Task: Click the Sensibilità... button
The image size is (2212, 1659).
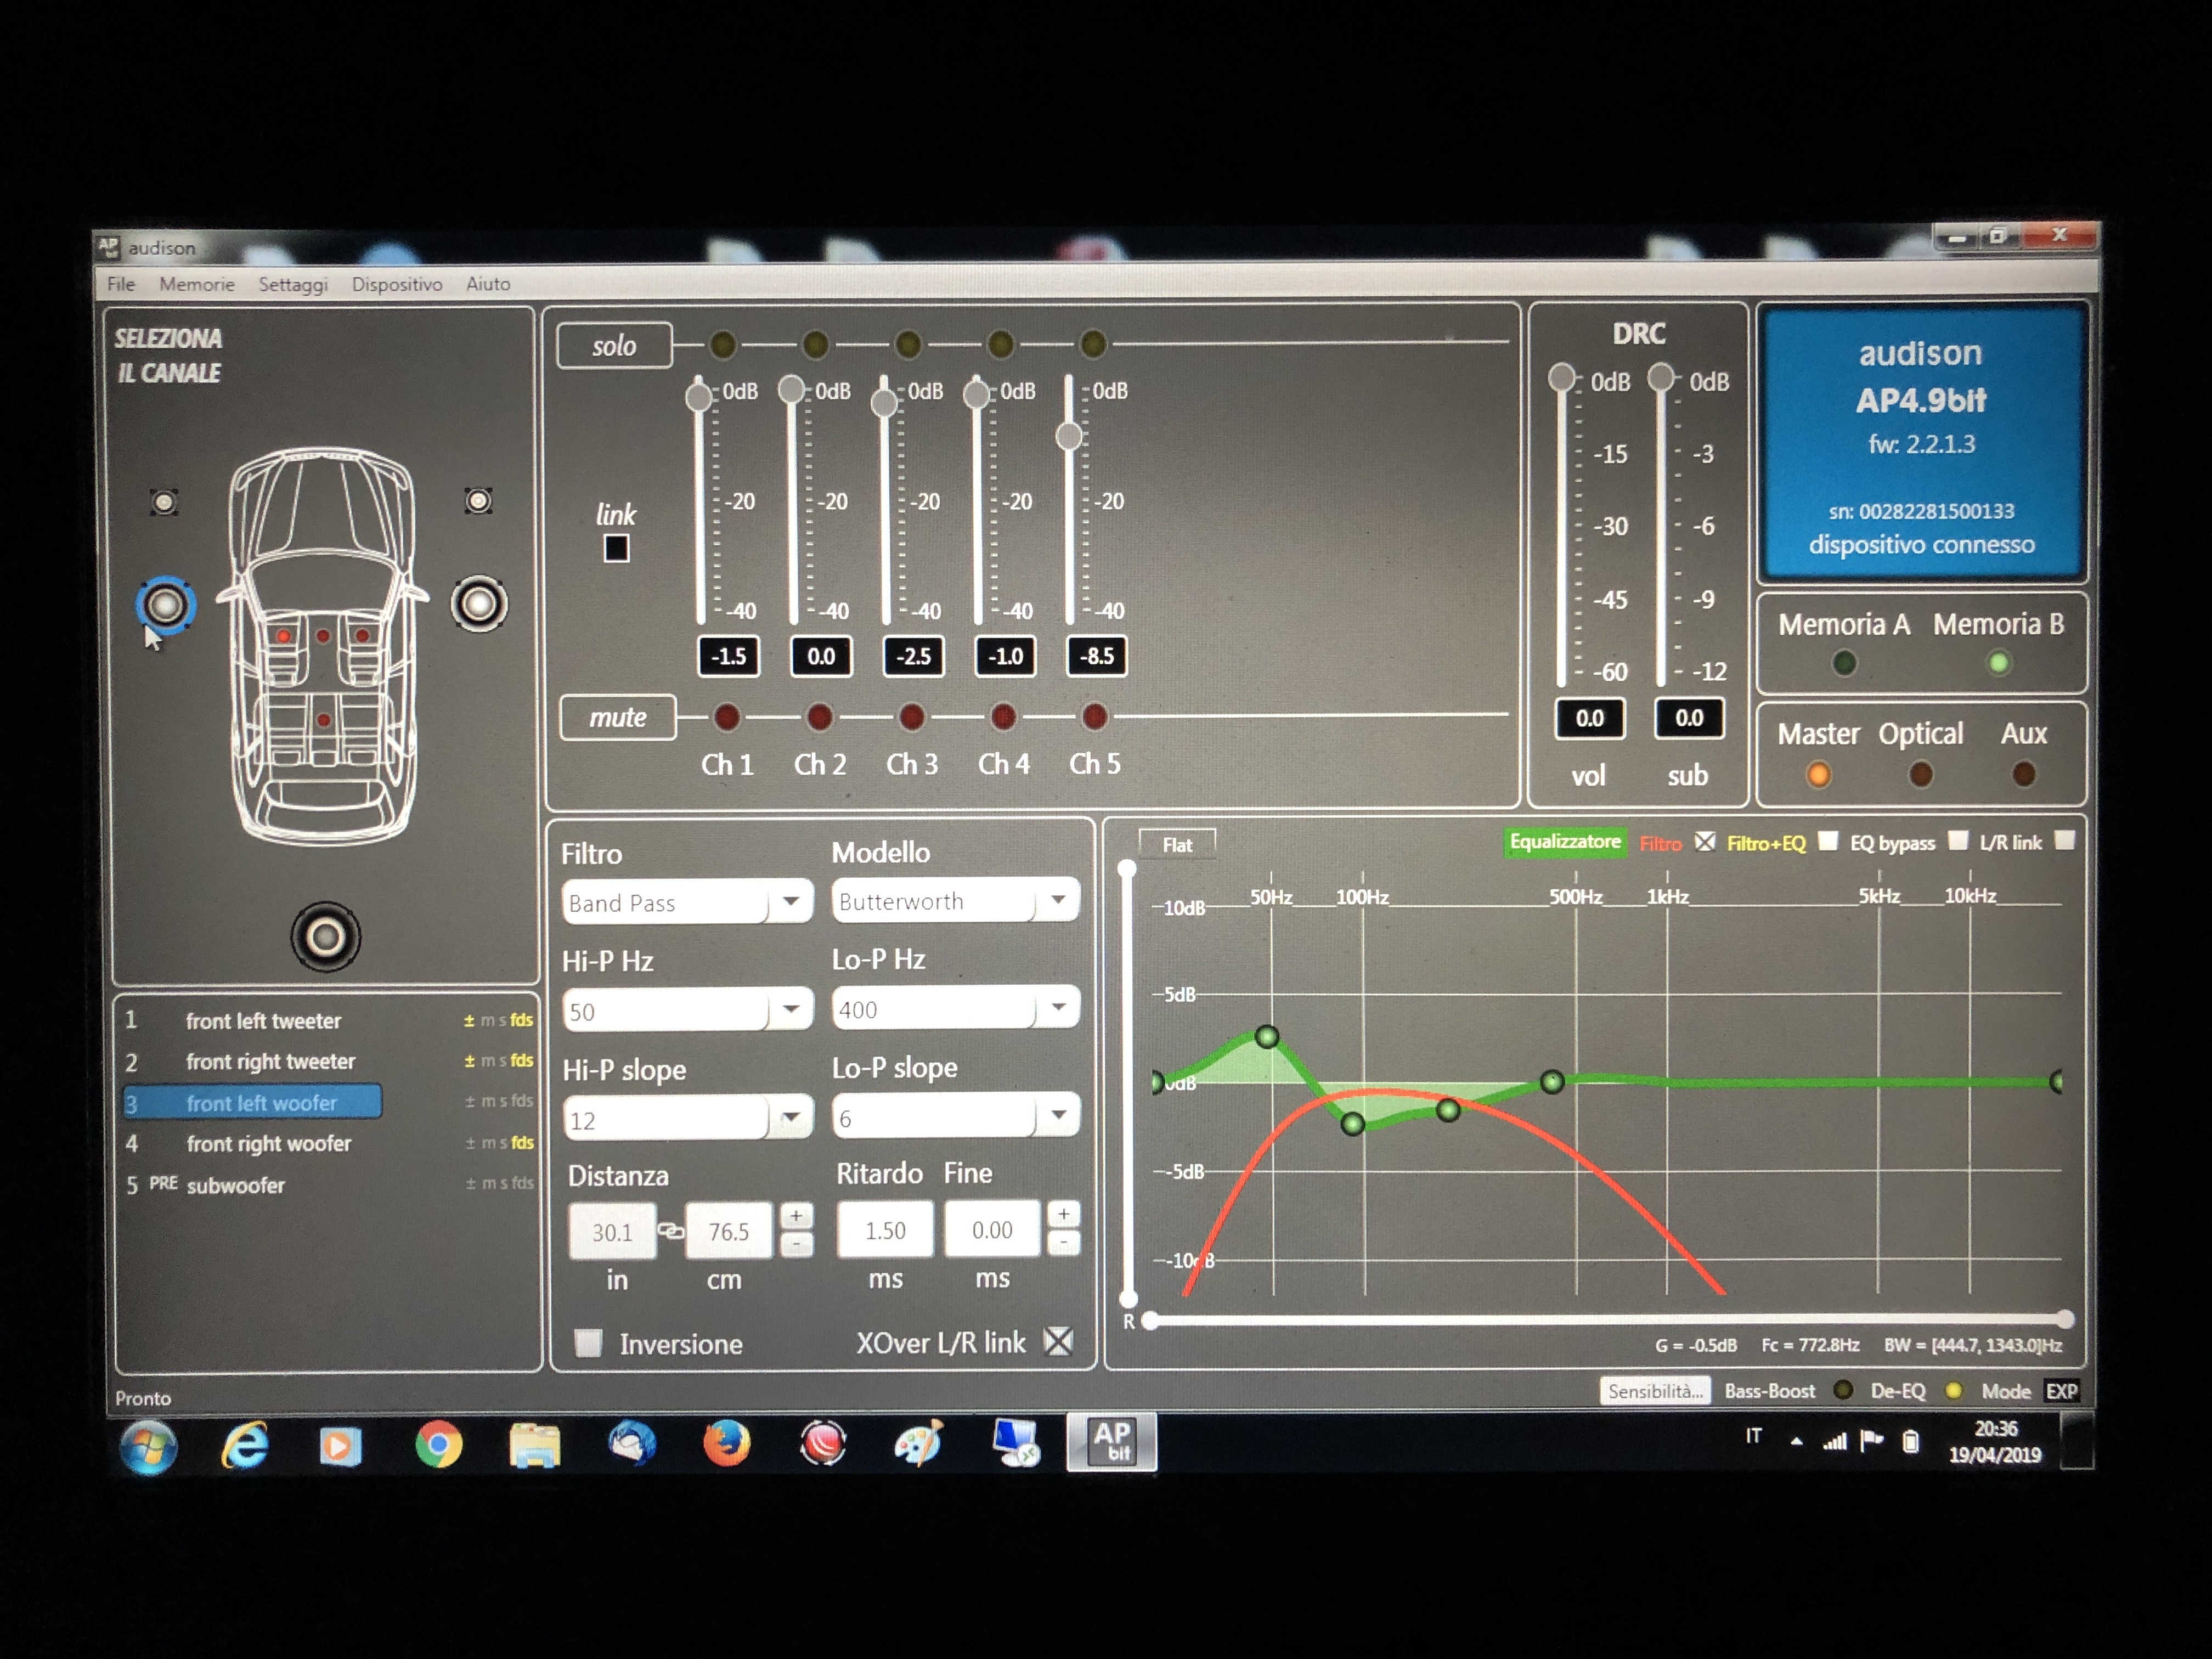Action: 1655,1391
